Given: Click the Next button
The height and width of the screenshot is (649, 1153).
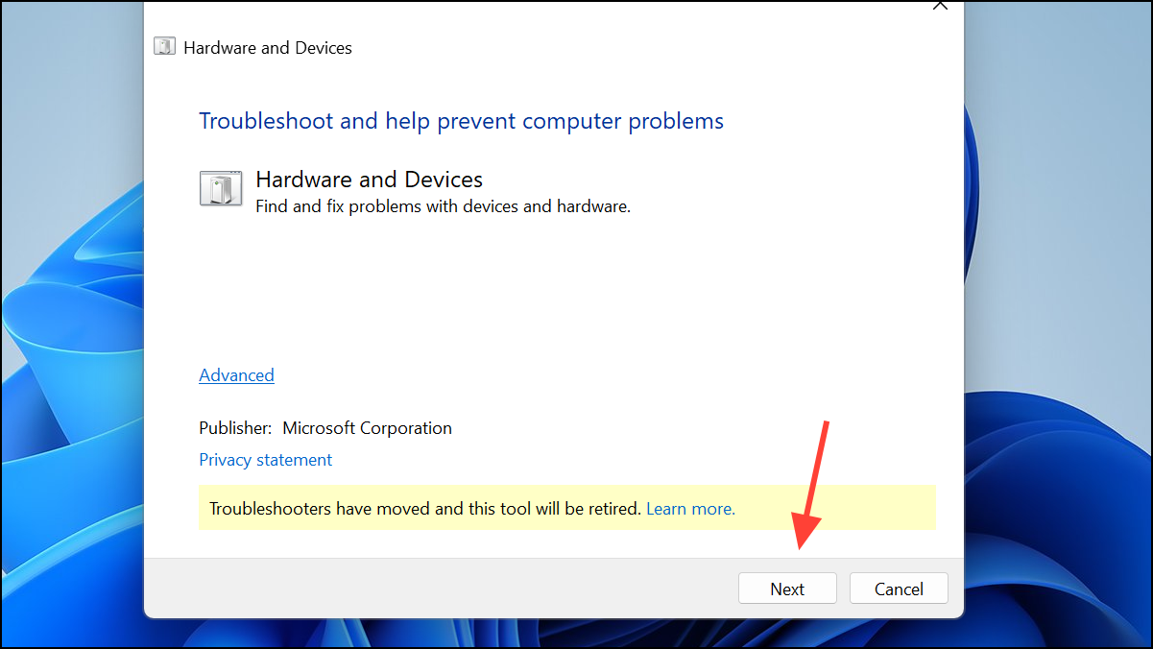Looking at the screenshot, I should pyautogui.click(x=787, y=589).
